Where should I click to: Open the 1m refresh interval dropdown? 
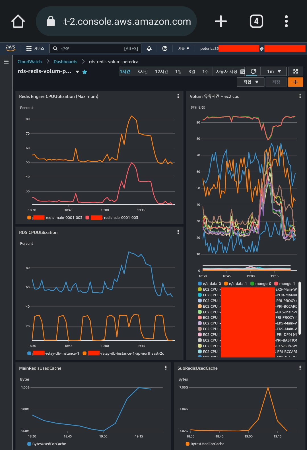pos(274,71)
